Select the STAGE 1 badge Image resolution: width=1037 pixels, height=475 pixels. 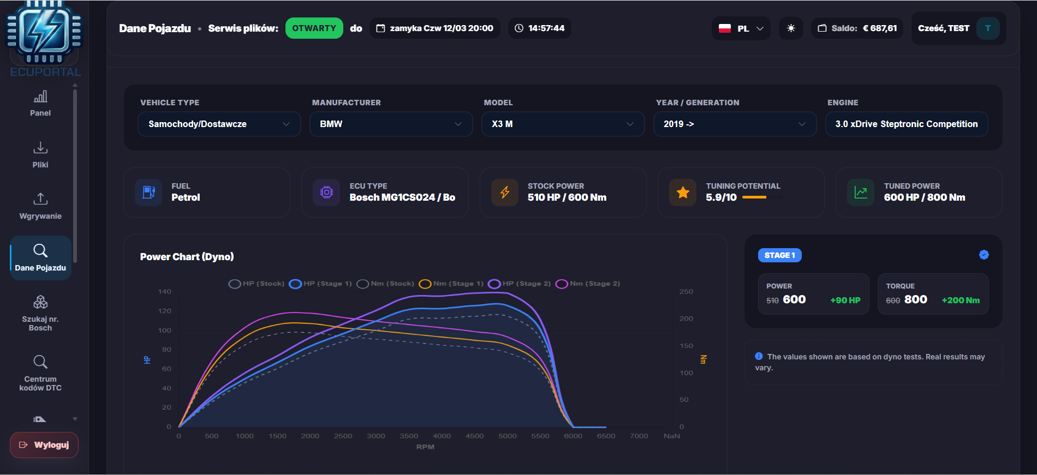(x=779, y=255)
